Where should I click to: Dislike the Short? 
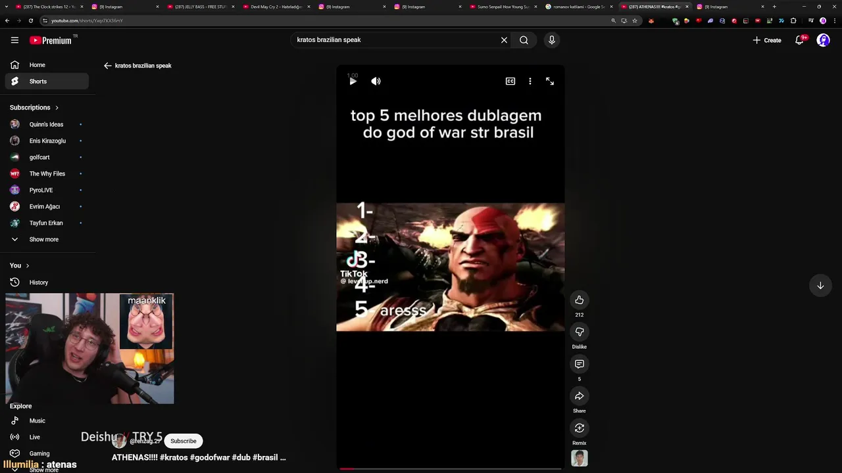tap(580, 332)
